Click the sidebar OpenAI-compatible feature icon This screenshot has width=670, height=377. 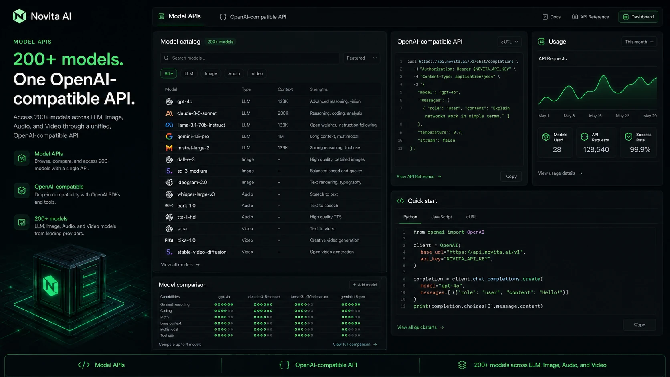(22, 191)
